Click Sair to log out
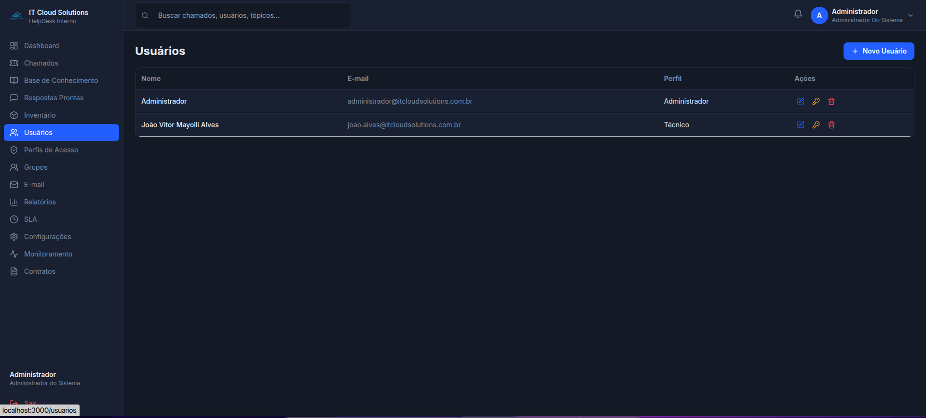926x418 pixels. tap(30, 403)
